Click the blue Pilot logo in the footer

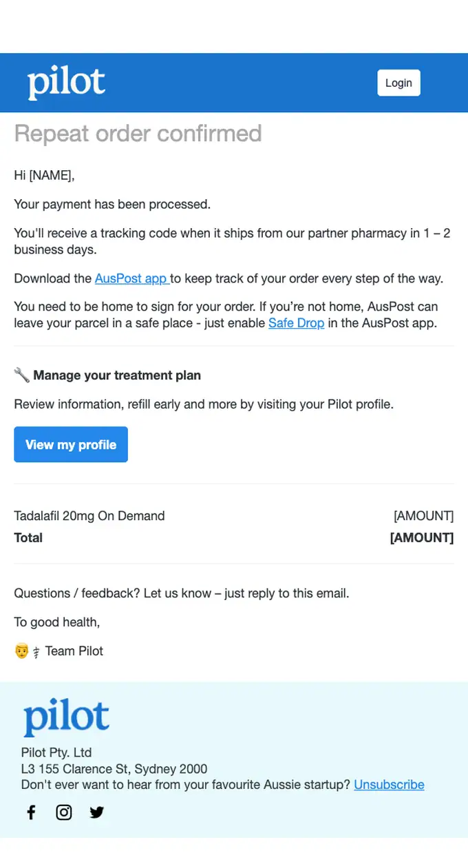(x=67, y=718)
